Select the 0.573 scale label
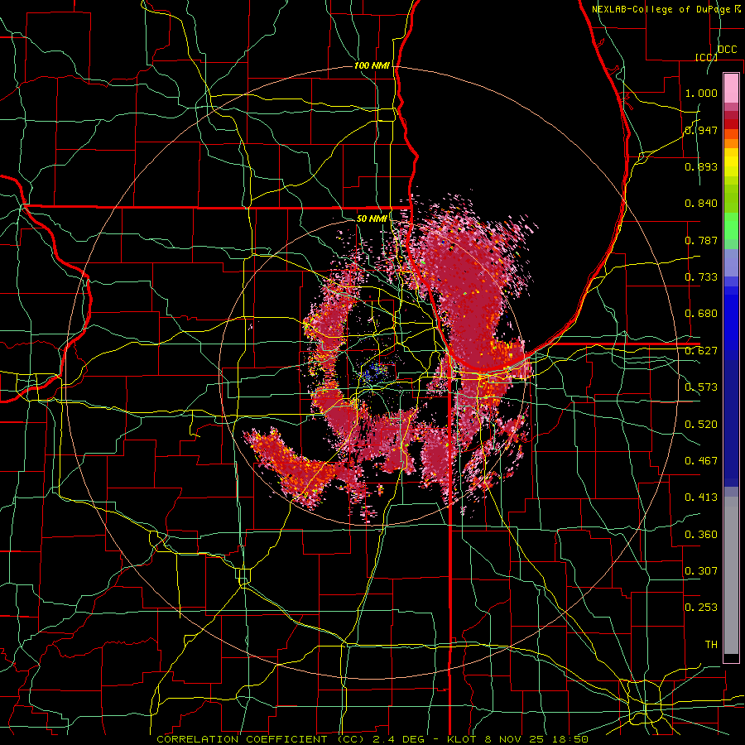745x745 pixels. point(701,387)
